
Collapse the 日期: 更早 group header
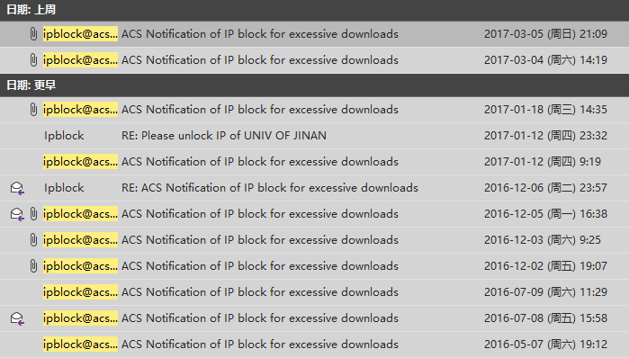coord(315,85)
